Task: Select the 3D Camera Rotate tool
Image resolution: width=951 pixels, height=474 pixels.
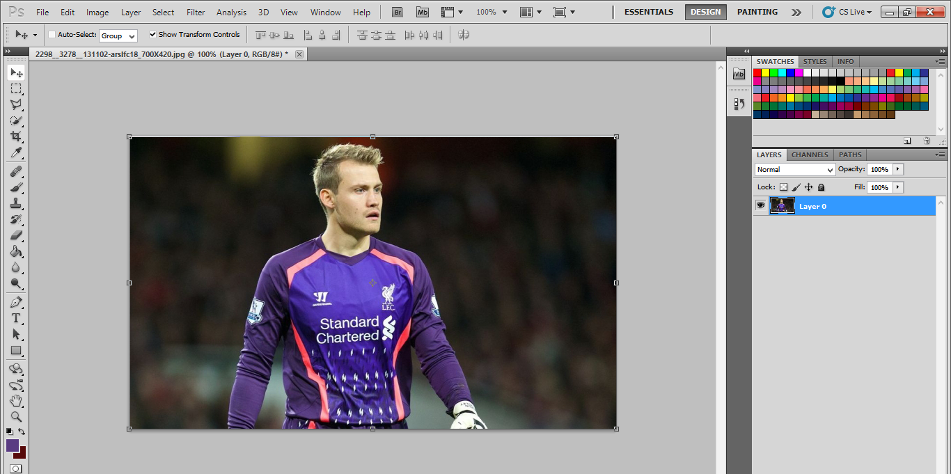Action: point(16,385)
